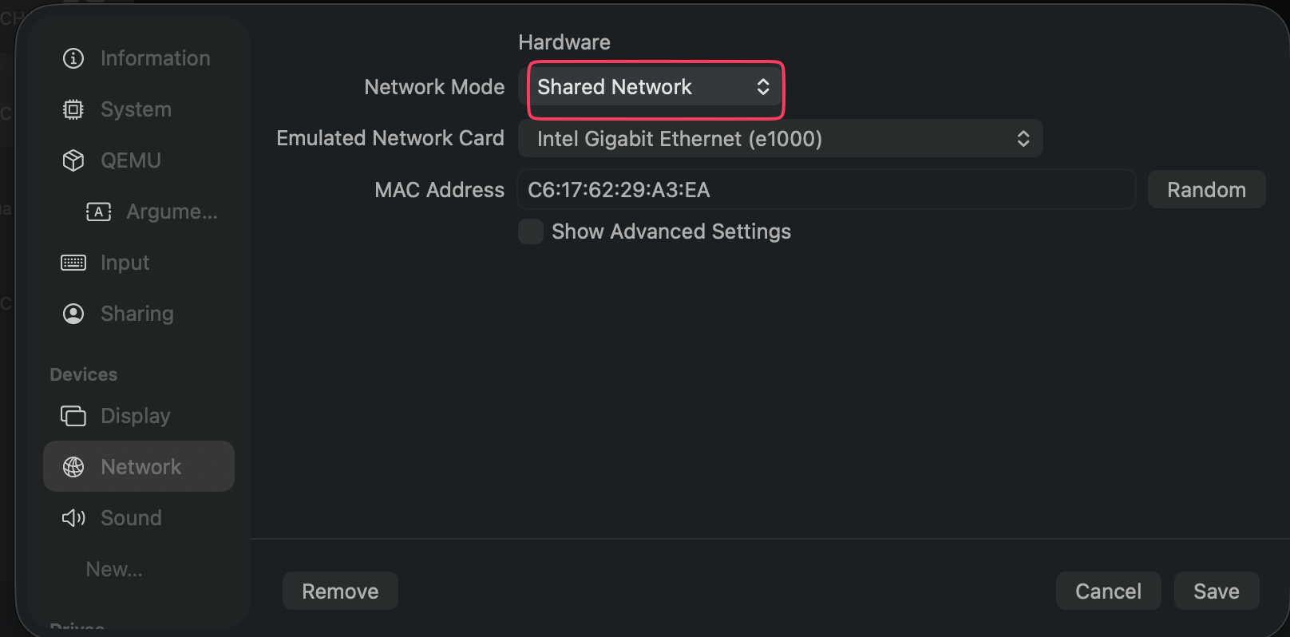Go to the Drives section
Image resolution: width=1290 pixels, height=637 pixels.
click(x=77, y=628)
